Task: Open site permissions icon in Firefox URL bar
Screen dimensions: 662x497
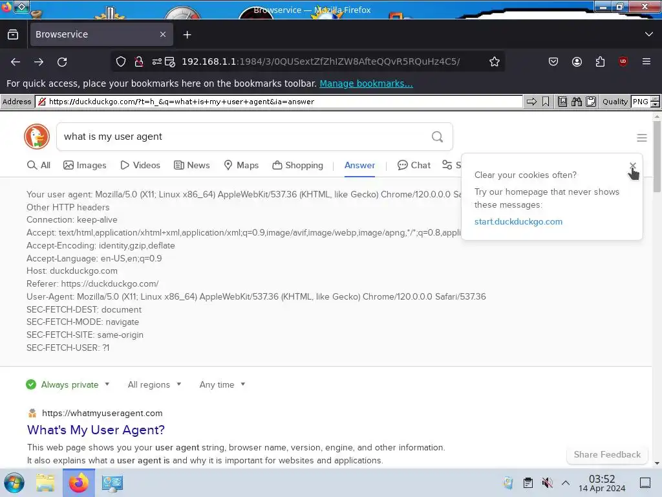Action: pos(156,61)
